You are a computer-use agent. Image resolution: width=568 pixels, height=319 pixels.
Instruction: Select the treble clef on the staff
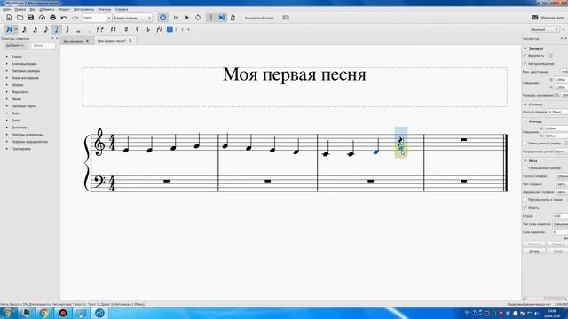click(x=99, y=142)
